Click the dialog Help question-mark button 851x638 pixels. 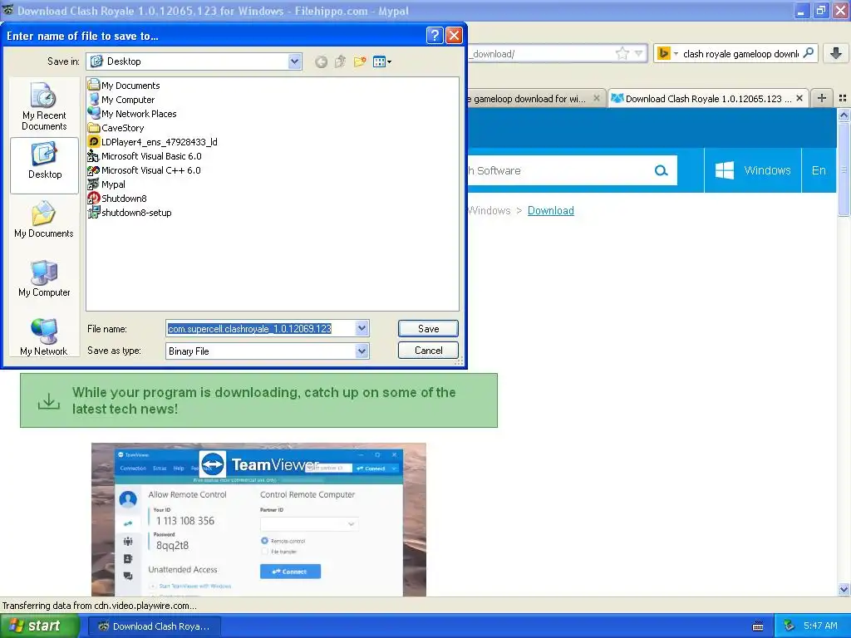click(x=434, y=36)
